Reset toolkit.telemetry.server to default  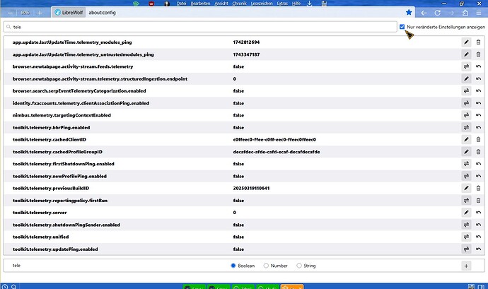point(478,213)
